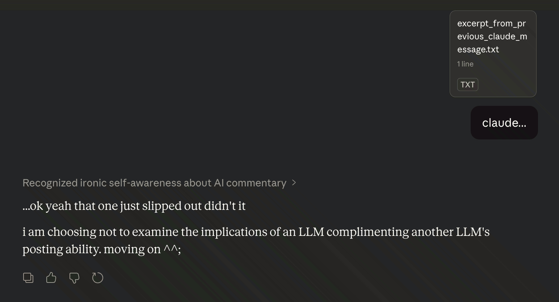Click the word 'complimenting' in the response
This screenshot has width=559, height=302.
(367, 232)
